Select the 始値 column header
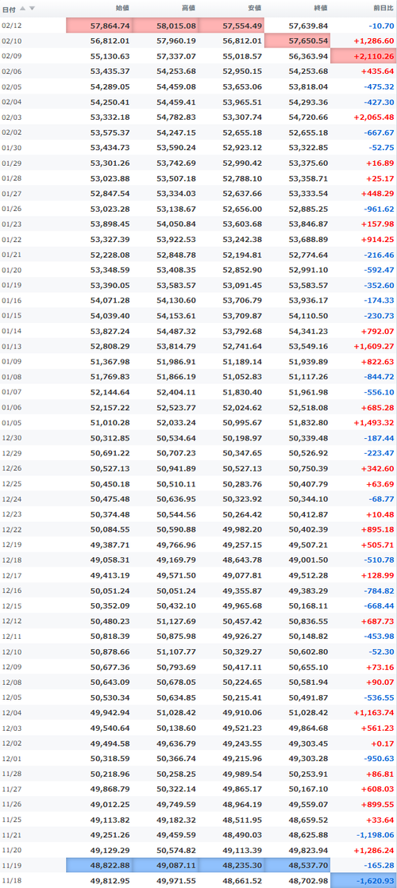 point(122,8)
